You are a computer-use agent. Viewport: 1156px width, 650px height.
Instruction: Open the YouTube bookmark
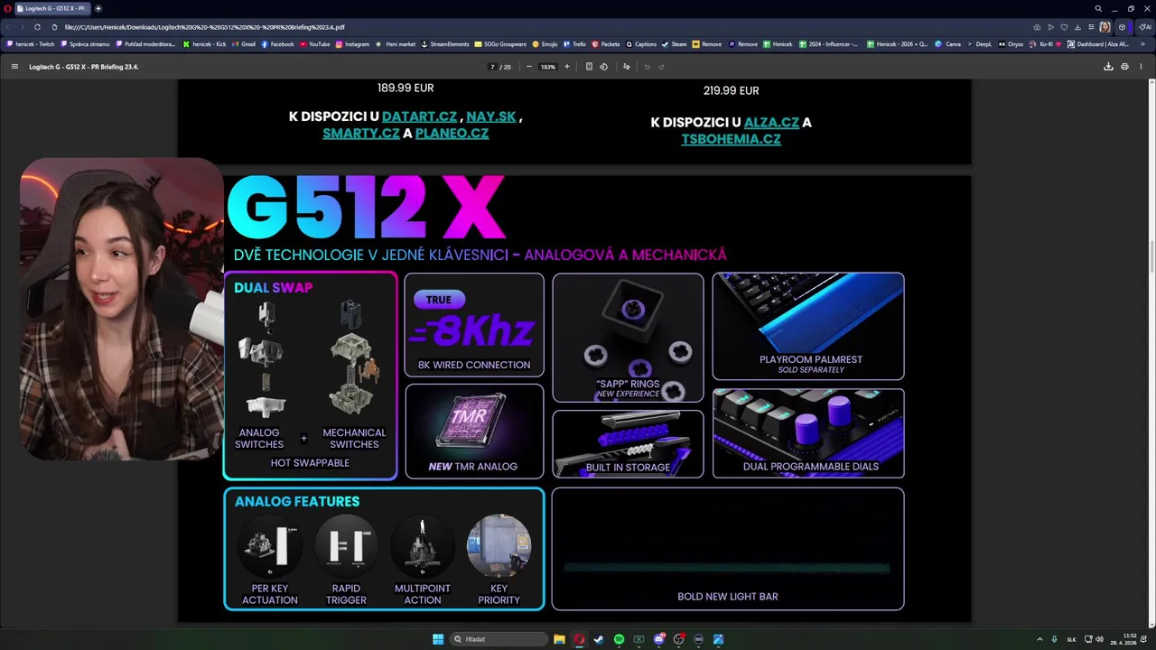pyautogui.click(x=315, y=44)
